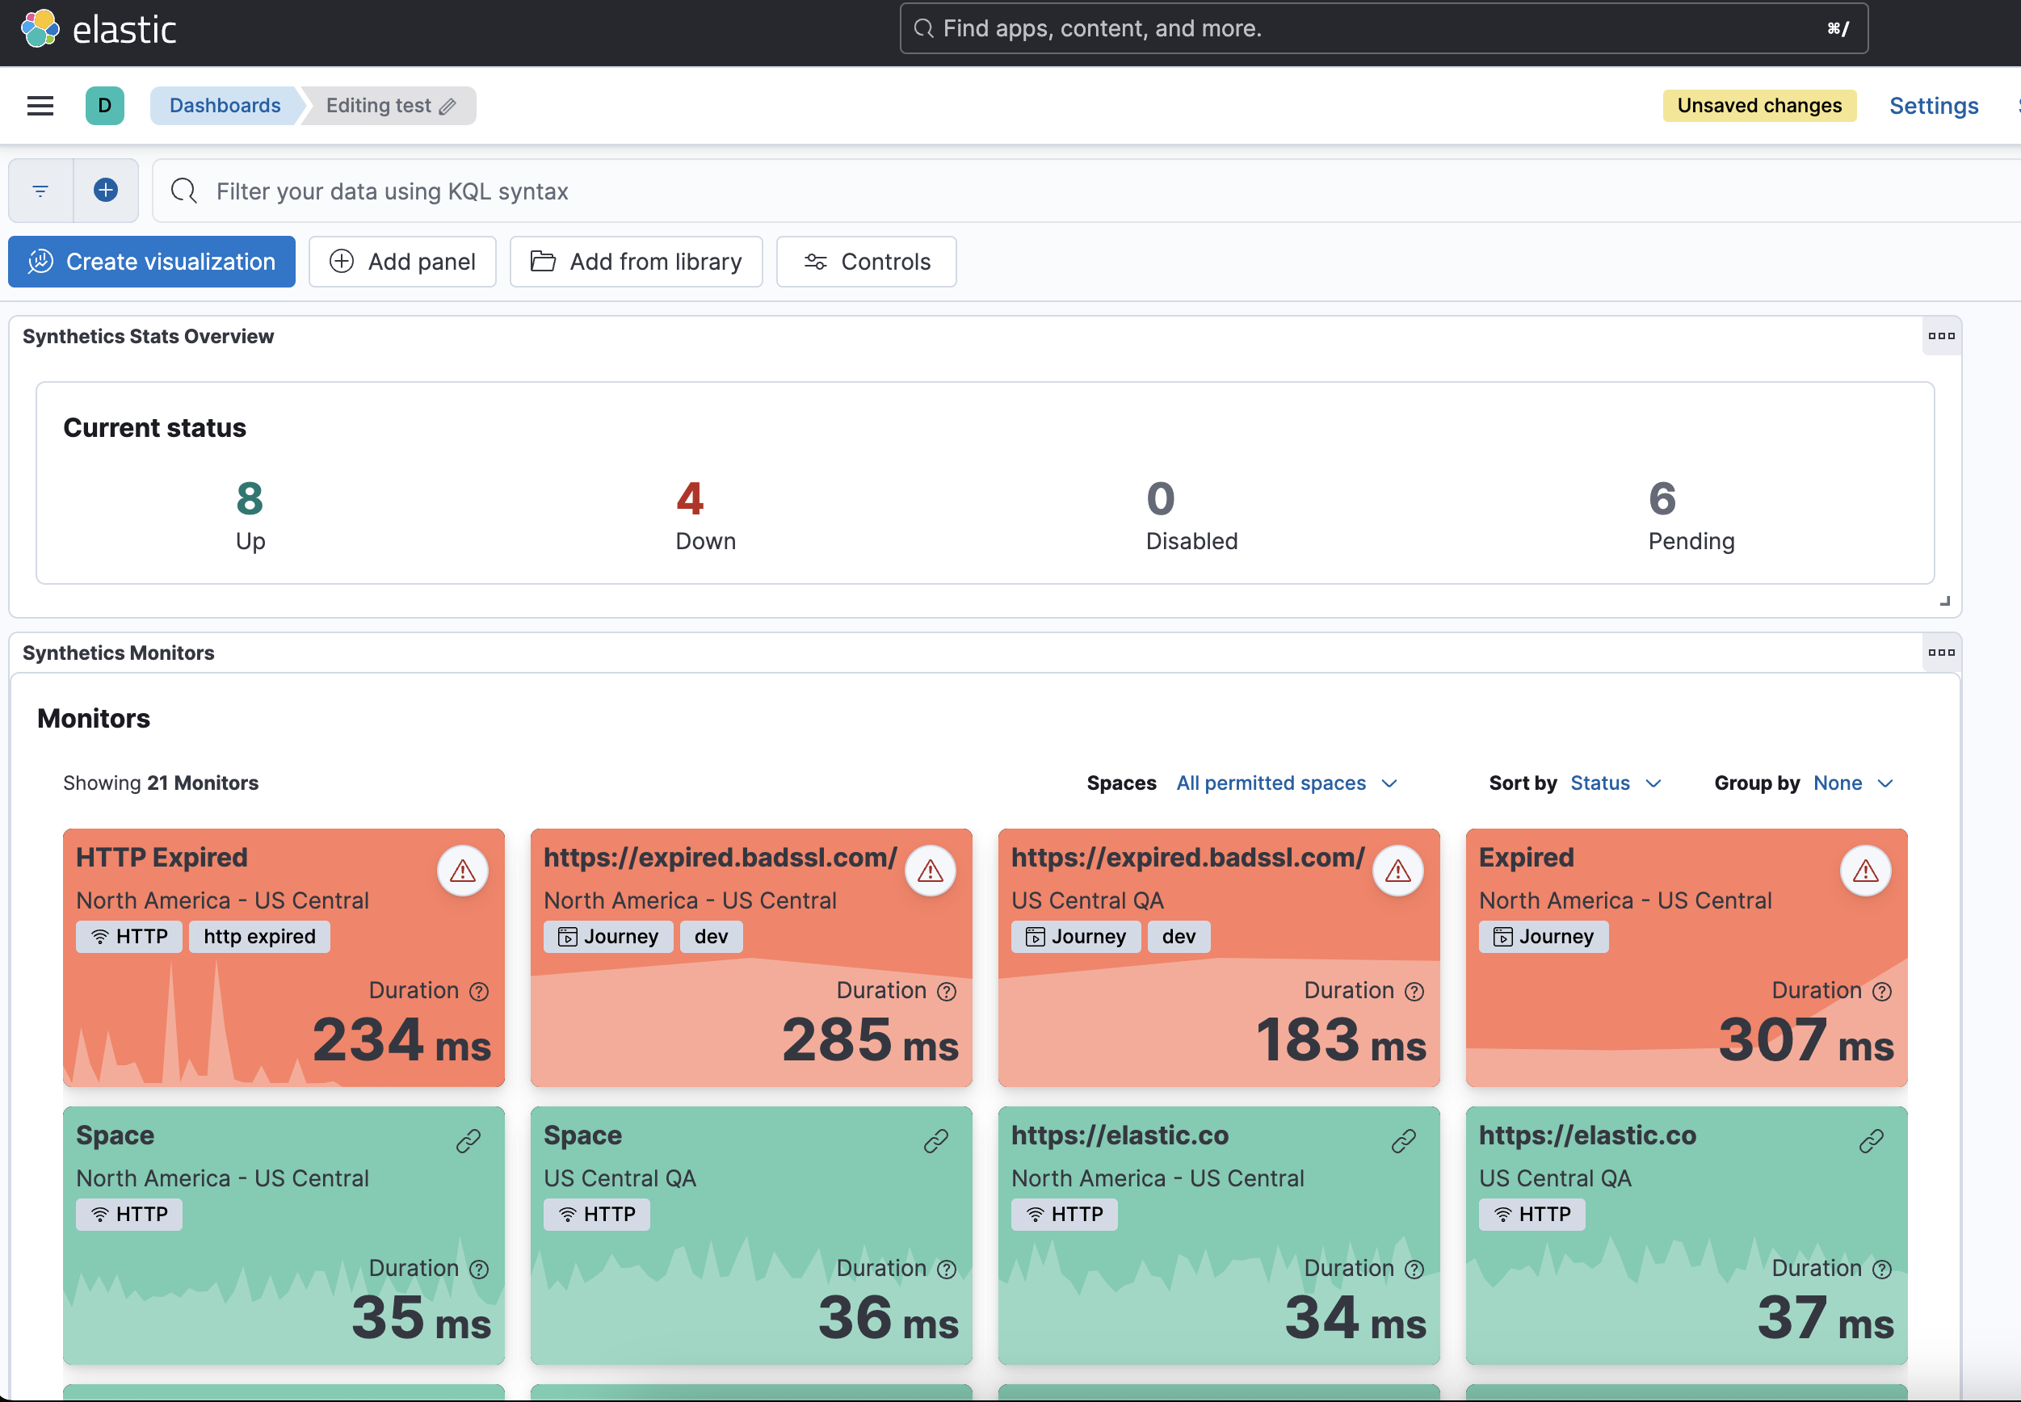Open the filter options menu icon
Image resolution: width=2021 pixels, height=1402 pixels.
click(x=40, y=191)
